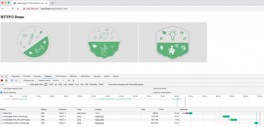
Task: Filter requests by JS
Action: [56, 84]
